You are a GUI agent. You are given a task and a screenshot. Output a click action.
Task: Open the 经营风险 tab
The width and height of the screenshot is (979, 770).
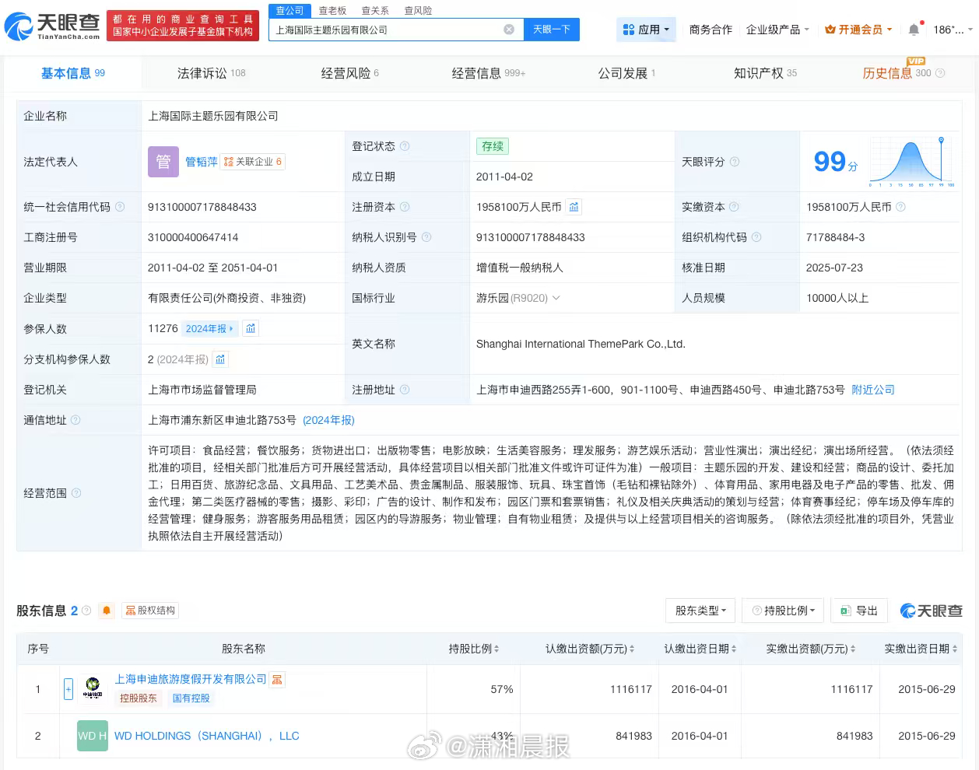pos(349,73)
